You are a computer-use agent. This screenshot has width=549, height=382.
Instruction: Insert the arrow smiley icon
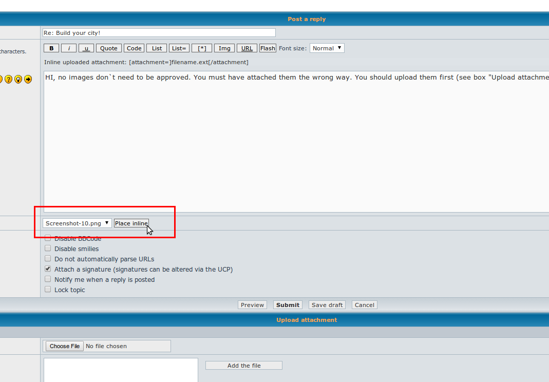28,80
